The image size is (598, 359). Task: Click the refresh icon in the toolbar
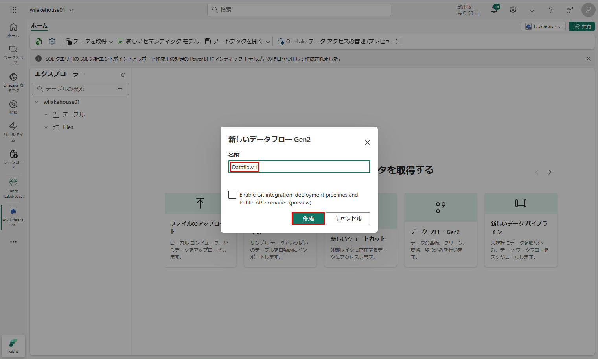(39, 41)
